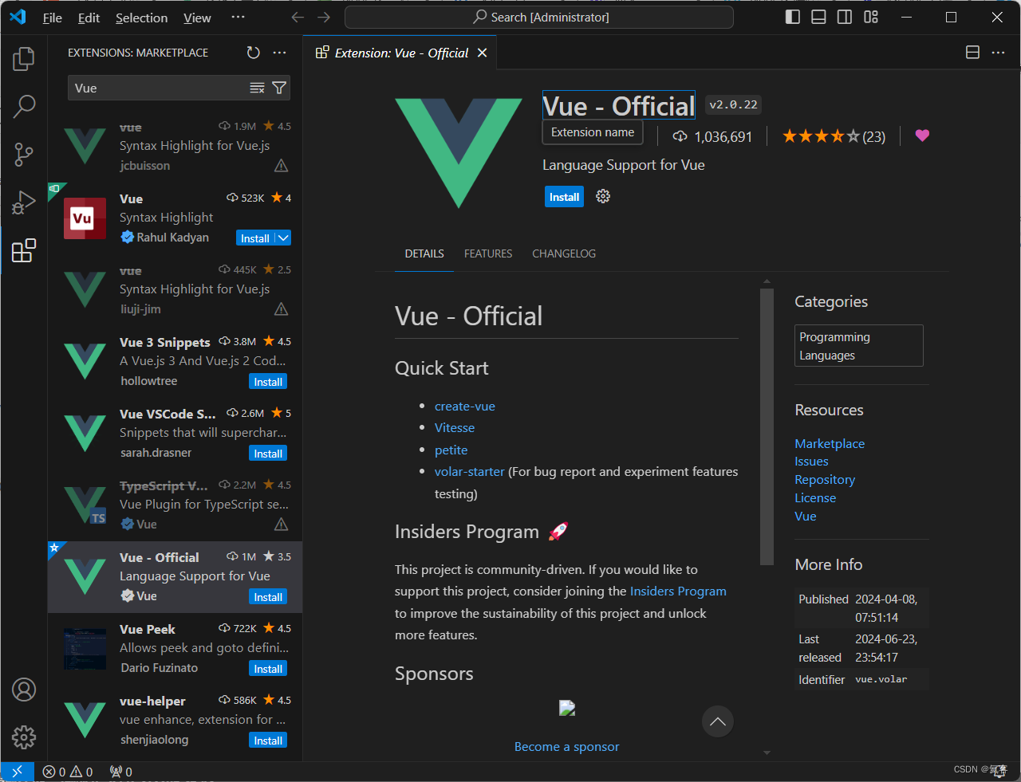Clear extensions search results icon
Screen dimensions: 1021x782
[x=257, y=88]
